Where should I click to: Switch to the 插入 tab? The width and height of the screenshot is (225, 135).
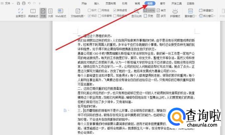point(97,3)
